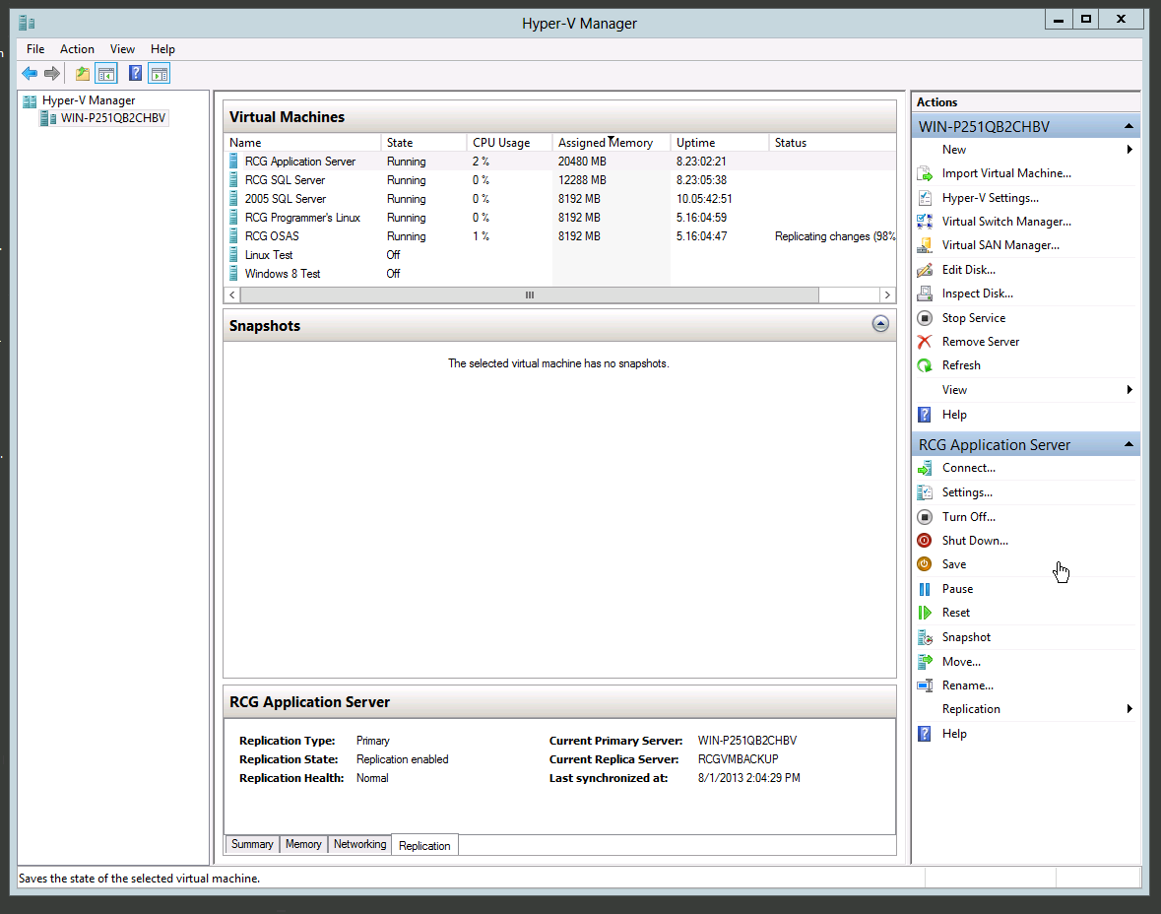Click the Inspect Disk icon
Viewport: 1161px width, 914px height.
925,294
